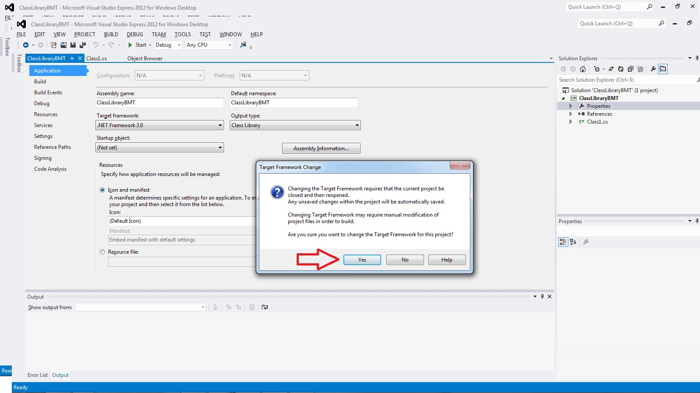Image resolution: width=700 pixels, height=393 pixels.
Task: Click the Collapse All icon in Solution Explorer
Action: [x=630, y=69]
